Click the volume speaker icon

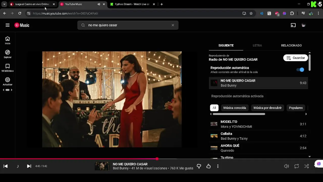click(x=286, y=166)
